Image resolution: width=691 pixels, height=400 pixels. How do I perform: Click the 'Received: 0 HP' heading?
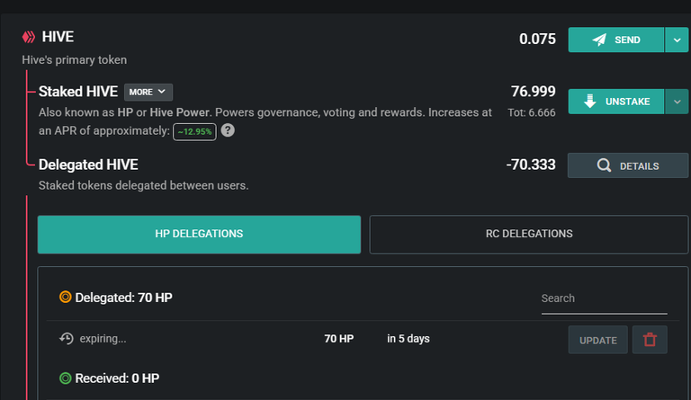tap(117, 378)
